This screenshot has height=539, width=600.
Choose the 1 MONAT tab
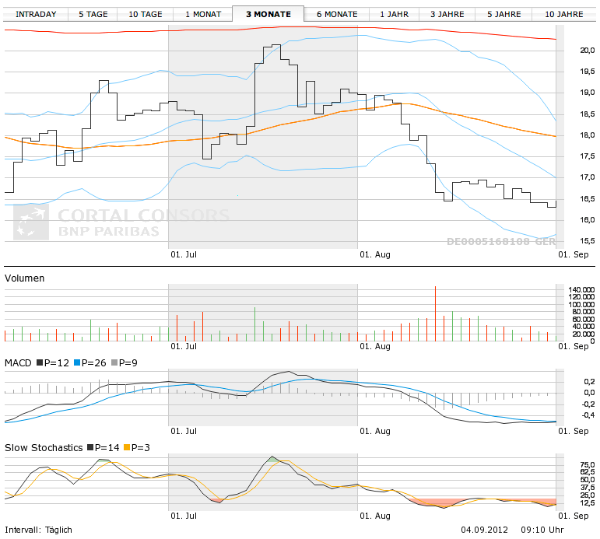[203, 14]
